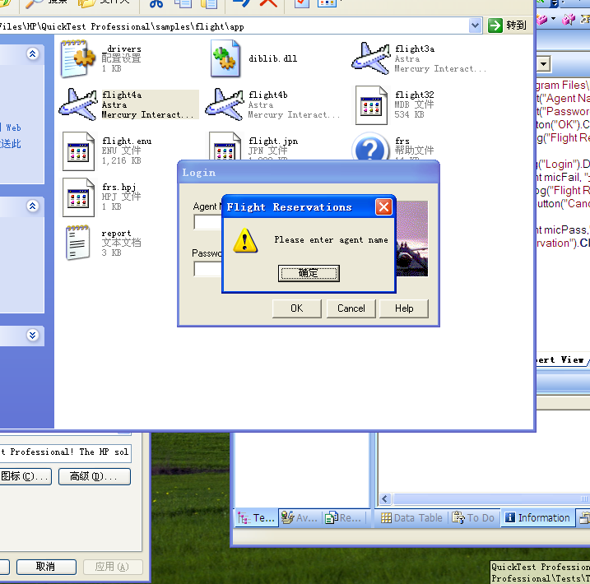Click the 取消 button in properties dialog
590x584 pixels.
(x=46, y=567)
